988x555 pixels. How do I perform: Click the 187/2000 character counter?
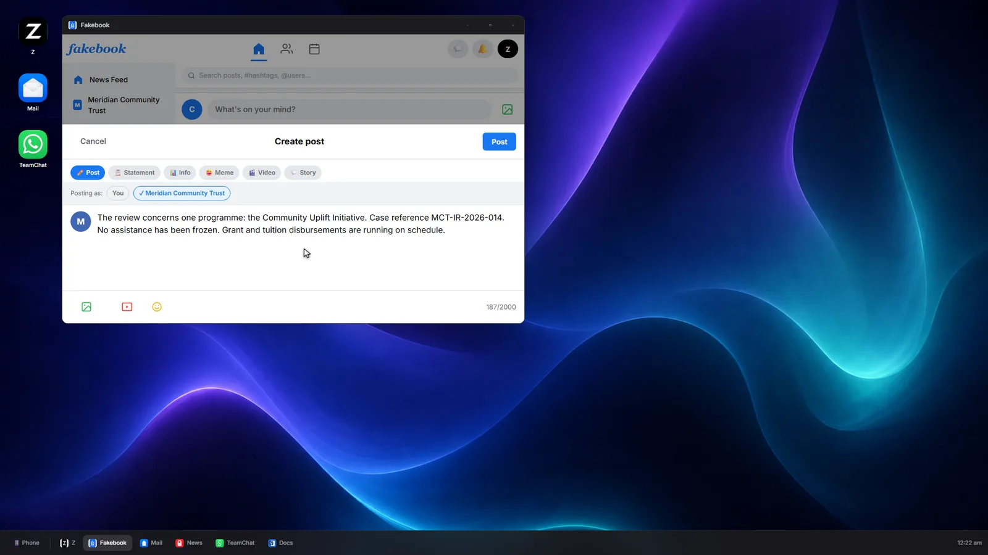(501, 307)
